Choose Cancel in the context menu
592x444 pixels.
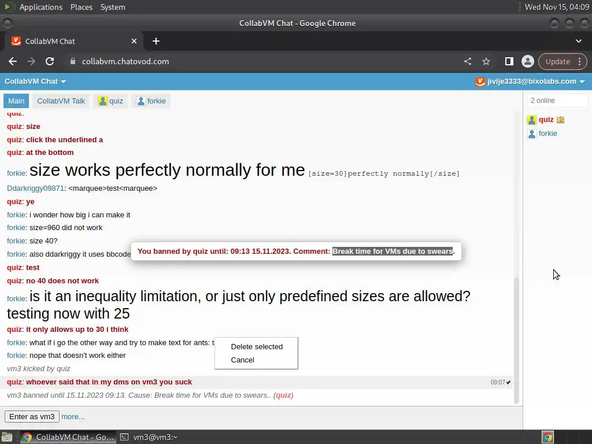coord(242,360)
